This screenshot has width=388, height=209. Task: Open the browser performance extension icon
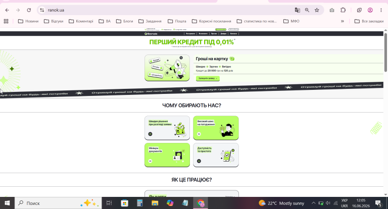(359, 10)
